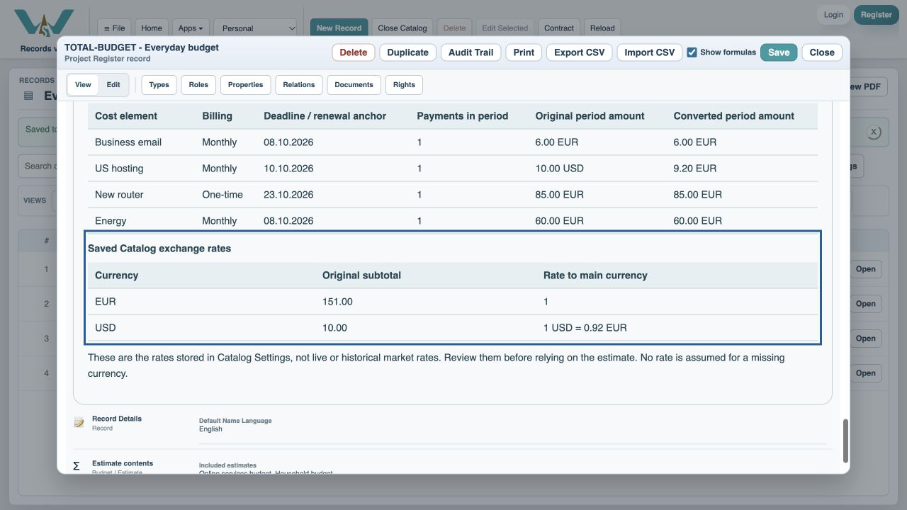Screen dimensions: 907x510
Task: Click the dialog's vertical scrollbar thumb
Action: (844, 441)
